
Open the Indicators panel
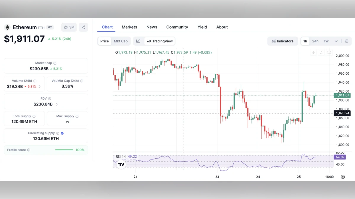coord(283,41)
